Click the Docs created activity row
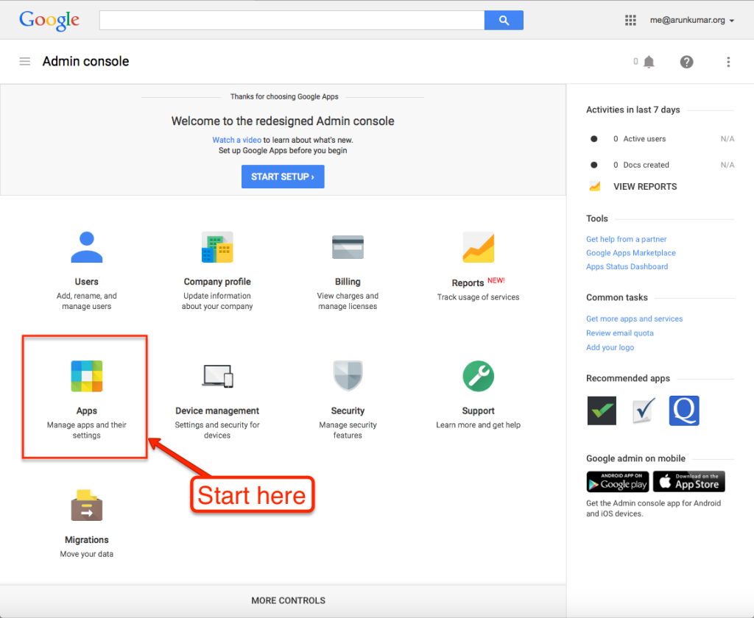 [x=662, y=165]
